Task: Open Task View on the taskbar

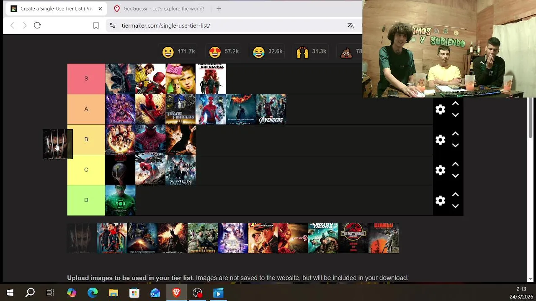Action: 50,293
